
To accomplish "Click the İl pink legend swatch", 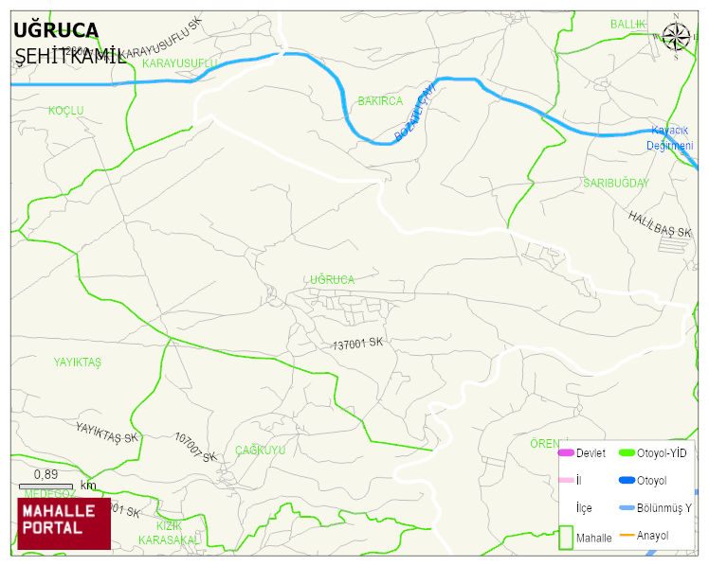I will 566,480.
